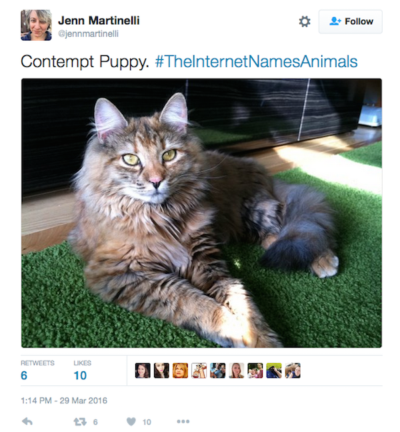Click the first liker avatar
Viewport: 400px width, 432px height.
pos(143,371)
